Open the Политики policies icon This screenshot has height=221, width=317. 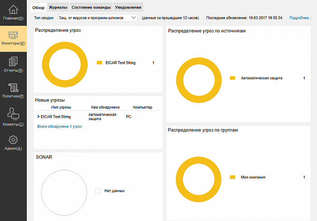point(13,87)
